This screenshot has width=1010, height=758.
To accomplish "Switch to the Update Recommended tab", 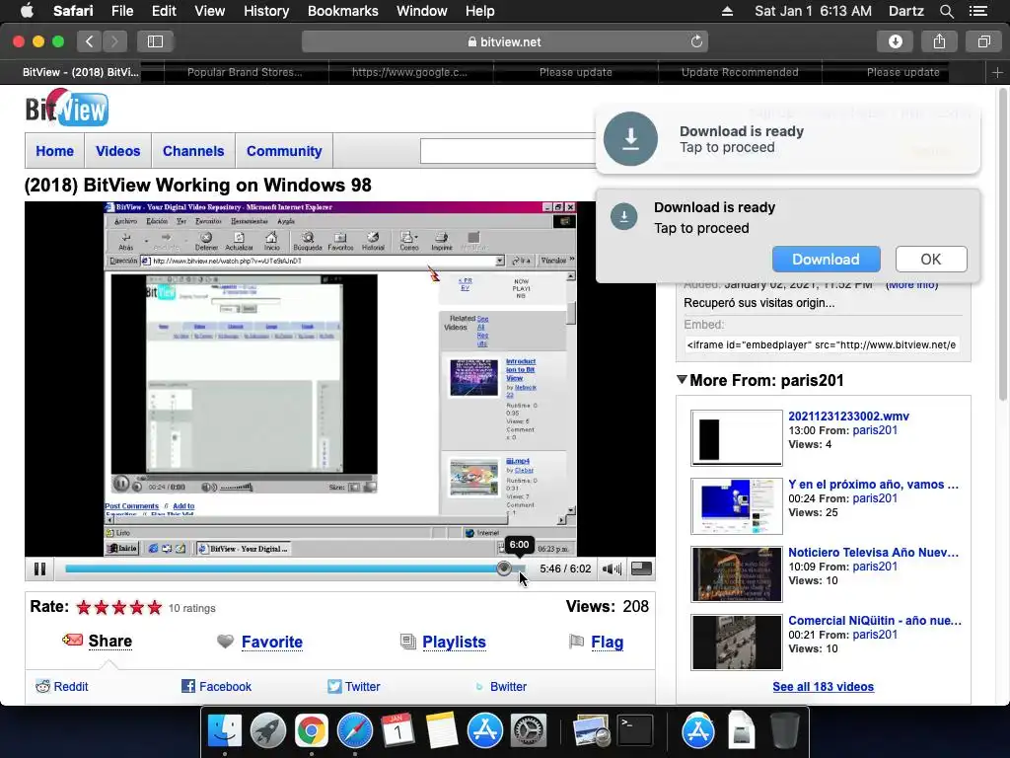I will (x=740, y=72).
